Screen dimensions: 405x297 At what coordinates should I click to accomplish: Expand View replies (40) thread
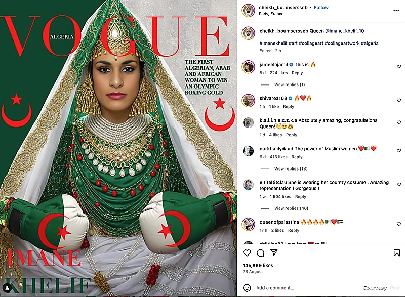(291, 208)
